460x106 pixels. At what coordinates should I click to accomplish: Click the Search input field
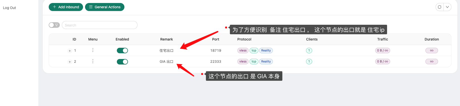[x=100, y=25]
